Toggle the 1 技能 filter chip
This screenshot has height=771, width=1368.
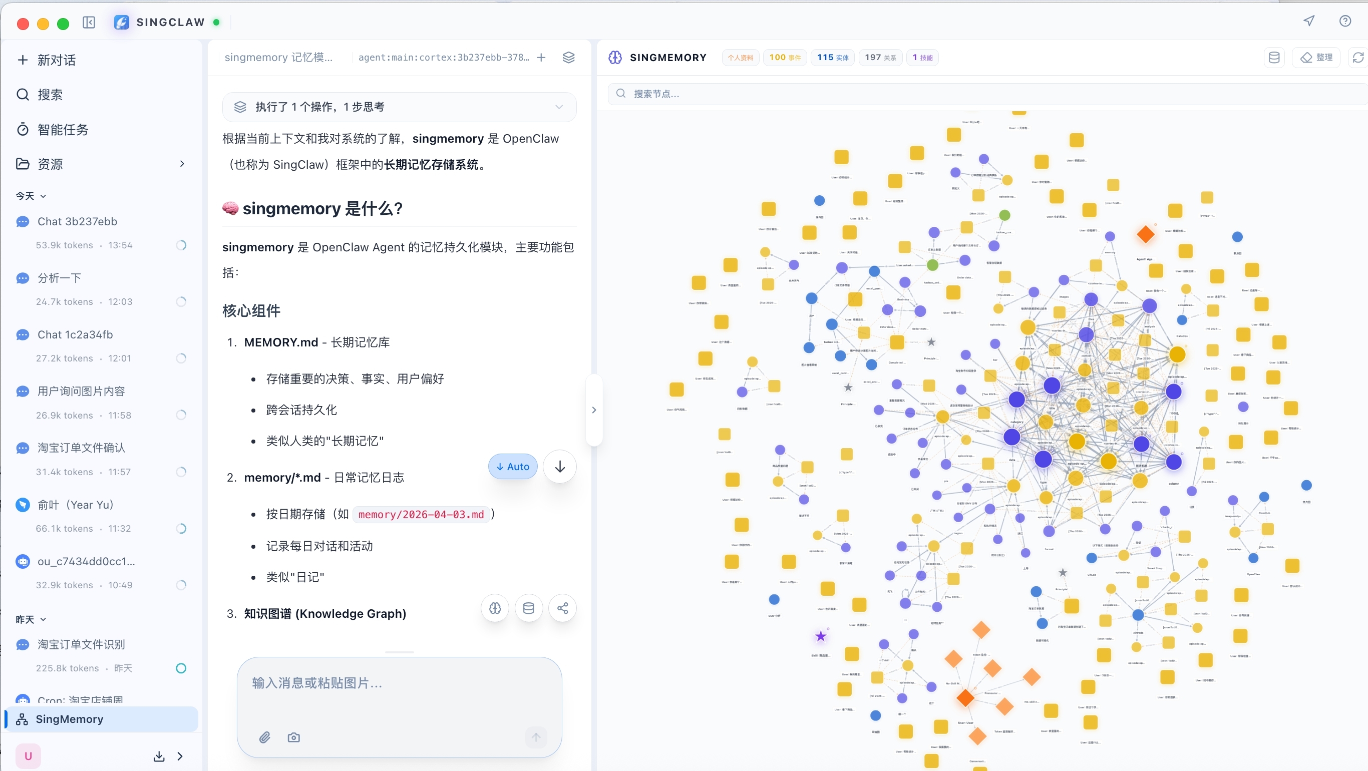coord(922,58)
